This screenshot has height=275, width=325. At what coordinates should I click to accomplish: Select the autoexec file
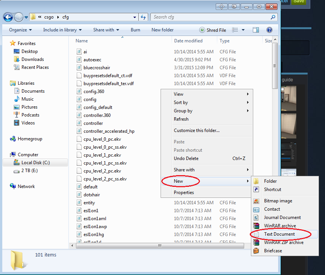point(92,60)
